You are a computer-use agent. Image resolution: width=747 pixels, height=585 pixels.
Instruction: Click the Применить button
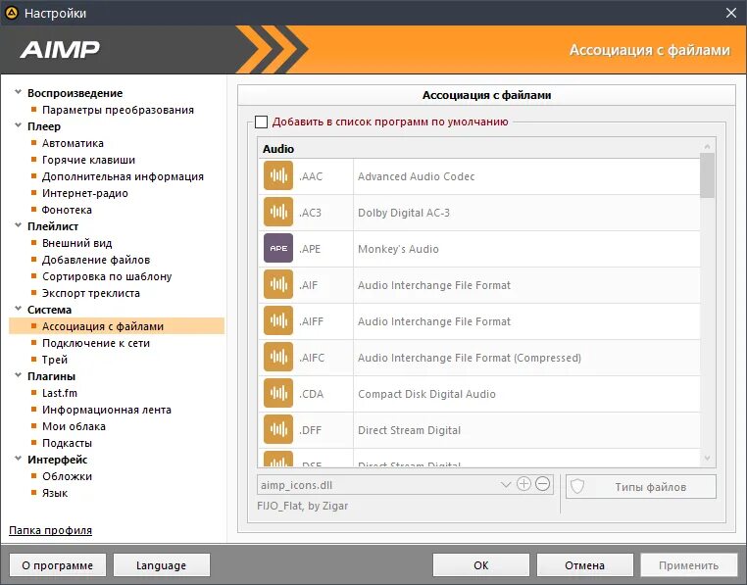point(688,565)
